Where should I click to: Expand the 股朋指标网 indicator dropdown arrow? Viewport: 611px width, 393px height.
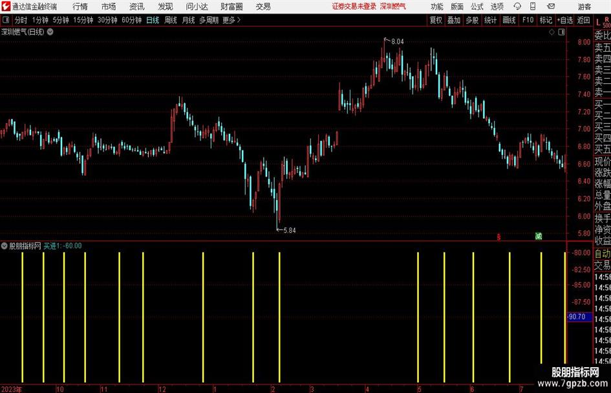(x=5, y=246)
